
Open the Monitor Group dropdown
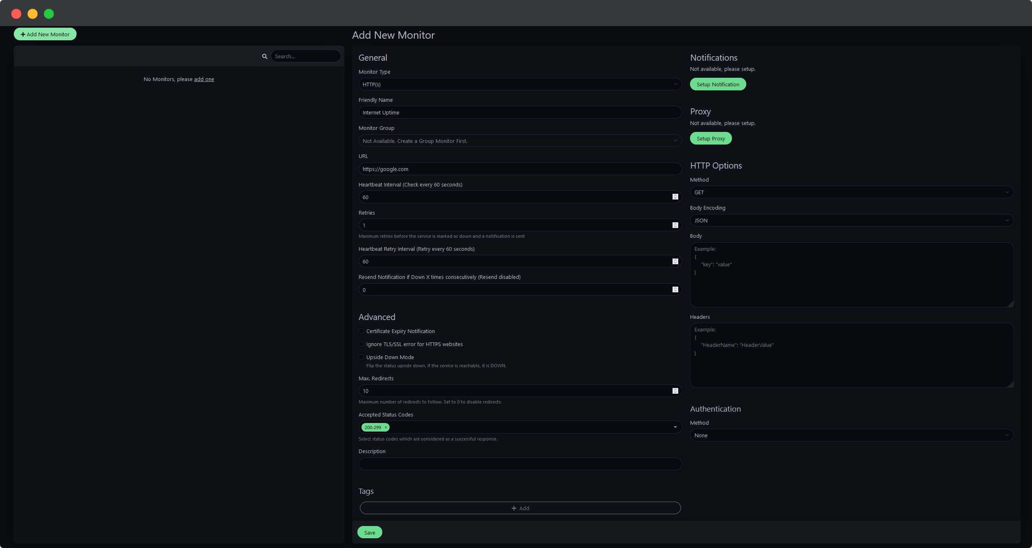[520, 140]
